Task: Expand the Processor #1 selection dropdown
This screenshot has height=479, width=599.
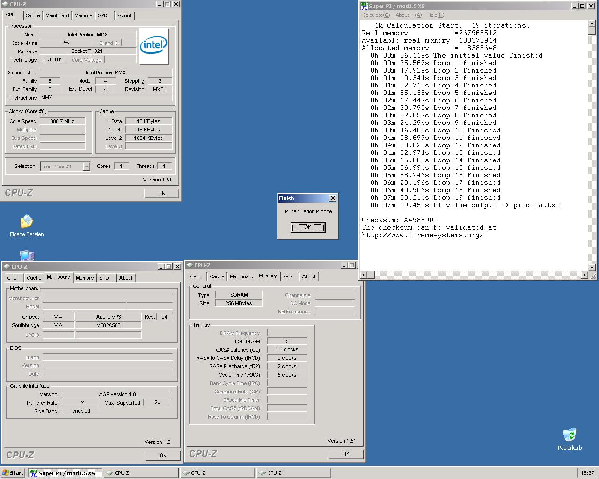Action: 86,167
